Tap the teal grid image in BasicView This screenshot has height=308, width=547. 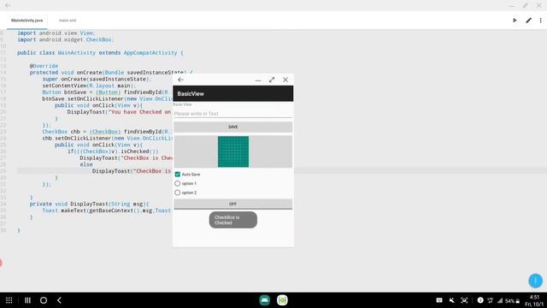[233, 151]
